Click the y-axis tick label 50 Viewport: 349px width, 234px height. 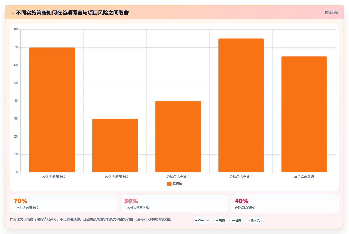[x=16, y=83]
